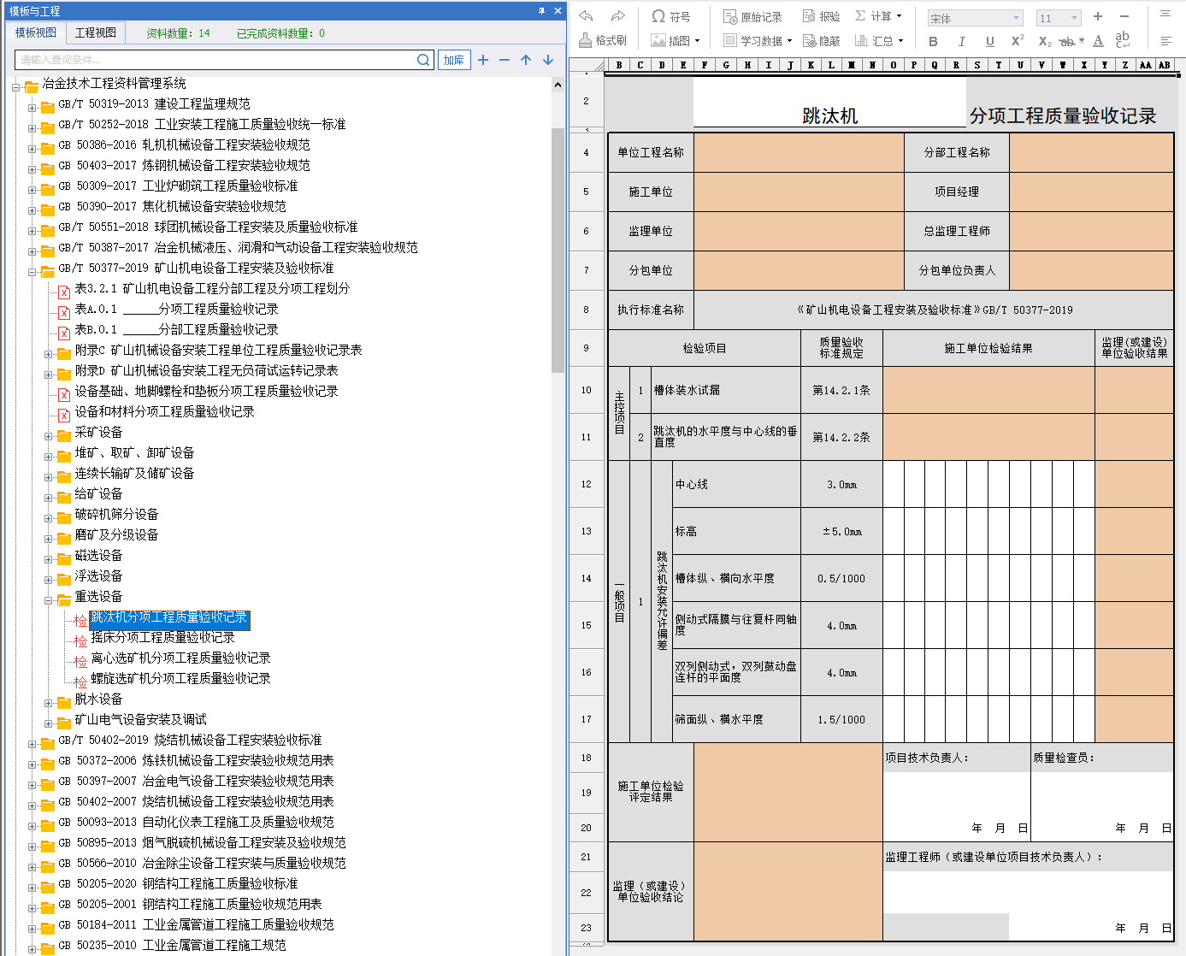Click the blue minus remove icon
The height and width of the screenshot is (956, 1186).
[504, 60]
